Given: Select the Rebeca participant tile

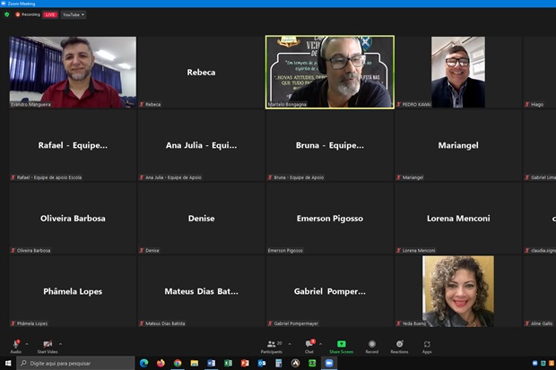Looking at the screenshot, I should [x=201, y=72].
